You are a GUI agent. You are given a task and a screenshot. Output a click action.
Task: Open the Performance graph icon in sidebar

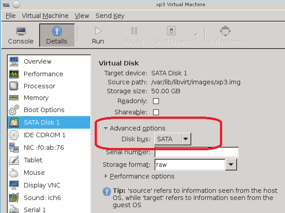click(x=14, y=74)
